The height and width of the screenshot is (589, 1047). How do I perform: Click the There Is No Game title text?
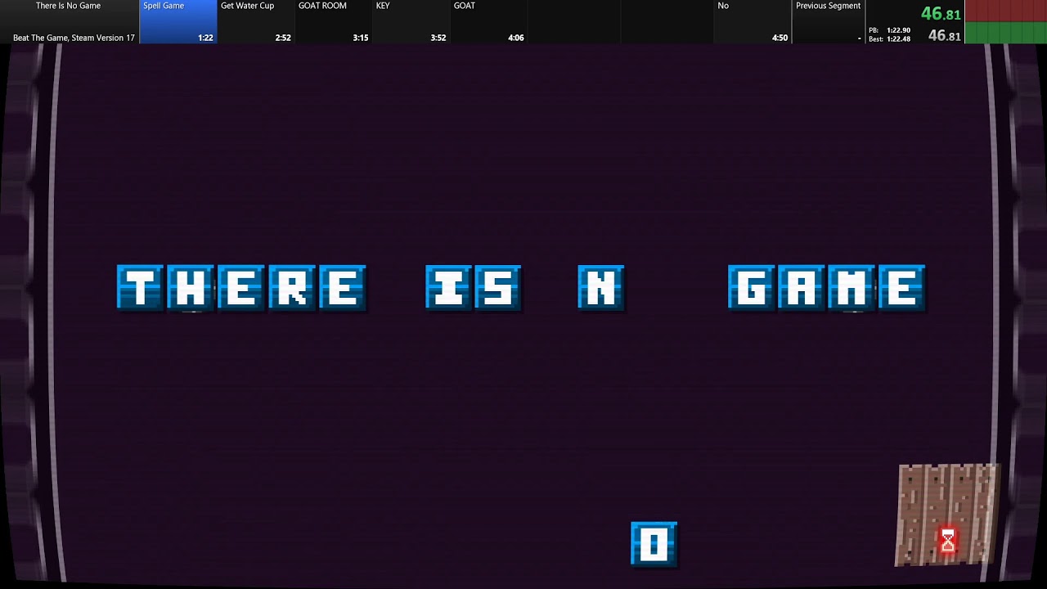point(68,6)
